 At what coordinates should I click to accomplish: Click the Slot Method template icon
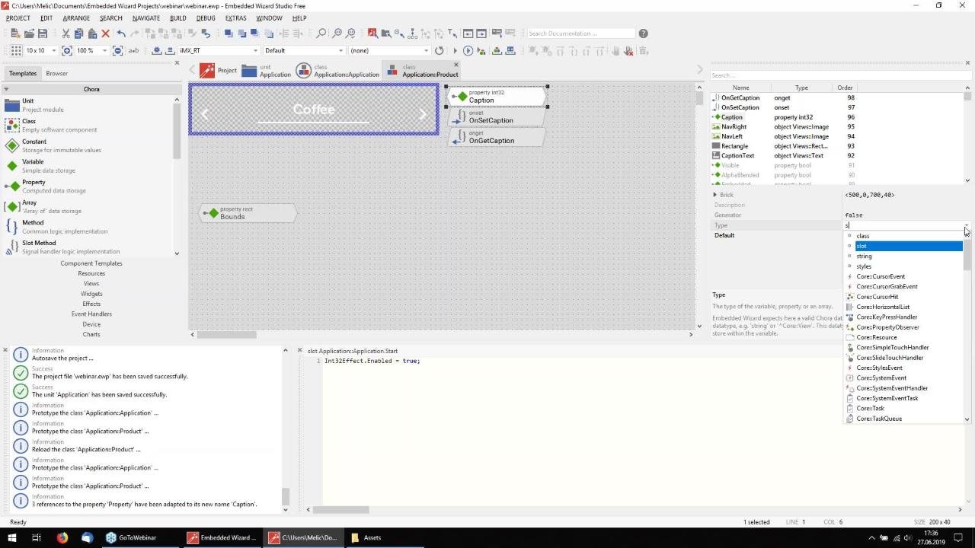point(11,247)
